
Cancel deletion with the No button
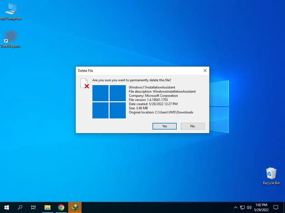click(193, 126)
